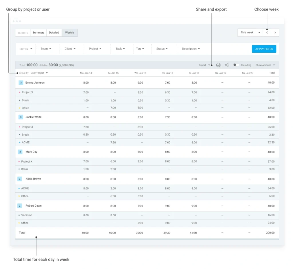
Task: Click Jackie White's project count badge
Action: point(21,117)
